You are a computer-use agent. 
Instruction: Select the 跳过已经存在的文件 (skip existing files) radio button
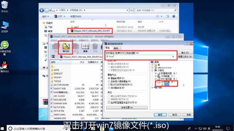click(x=109, y=85)
